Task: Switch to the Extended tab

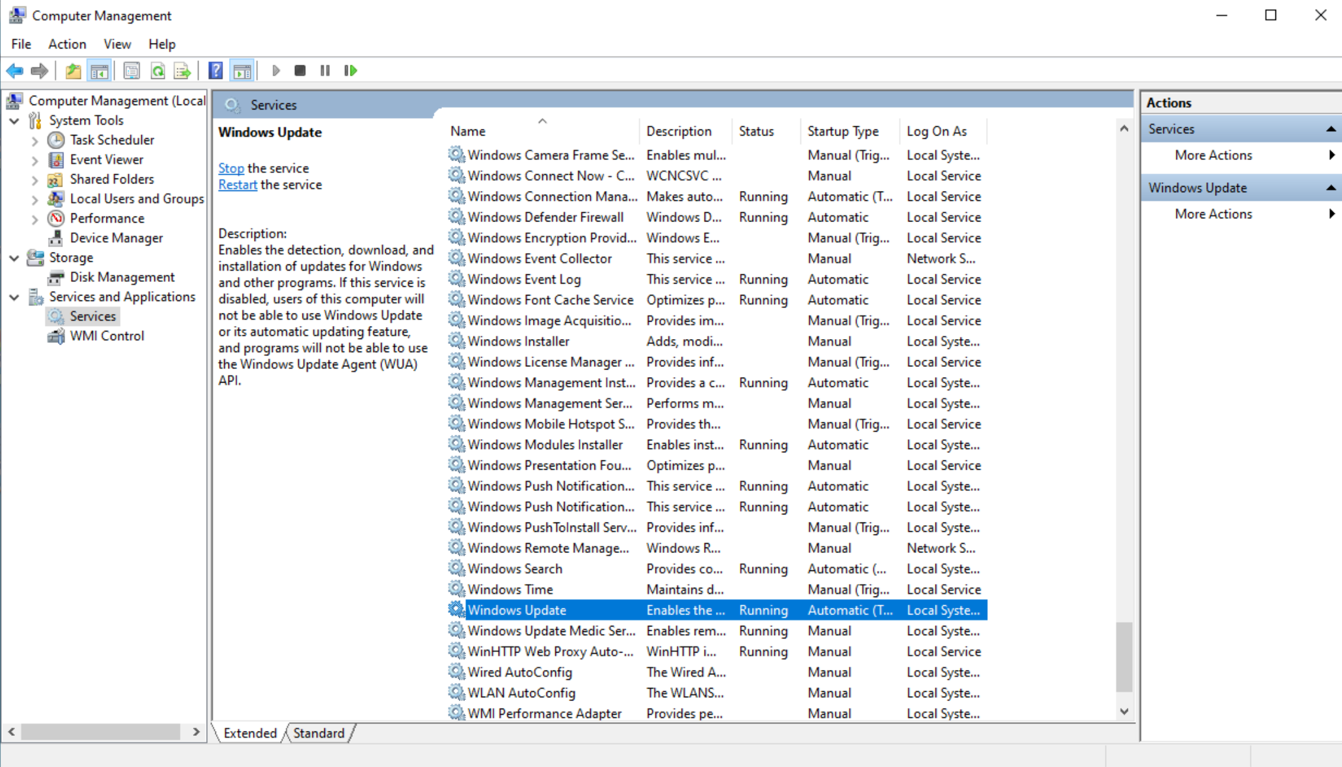Action: click(250, 733)
